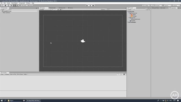The image size is (181, 102).
Task: Open the Layers dropdown
Action: 168,6
